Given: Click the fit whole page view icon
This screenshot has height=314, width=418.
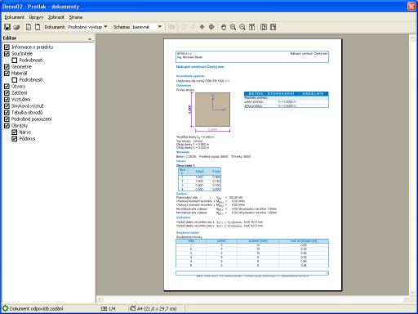Looking at the screenshot, I should tap(264, 27).
